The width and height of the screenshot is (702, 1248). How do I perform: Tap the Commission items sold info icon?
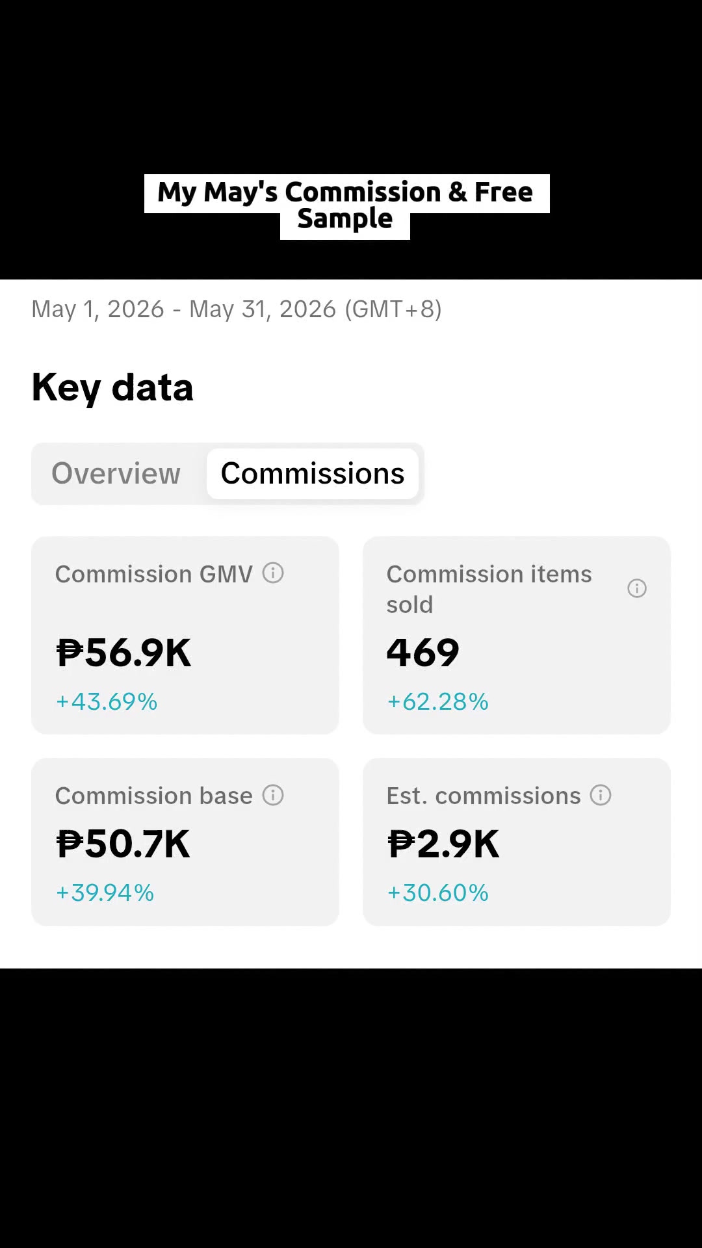(x=637, y=588)
